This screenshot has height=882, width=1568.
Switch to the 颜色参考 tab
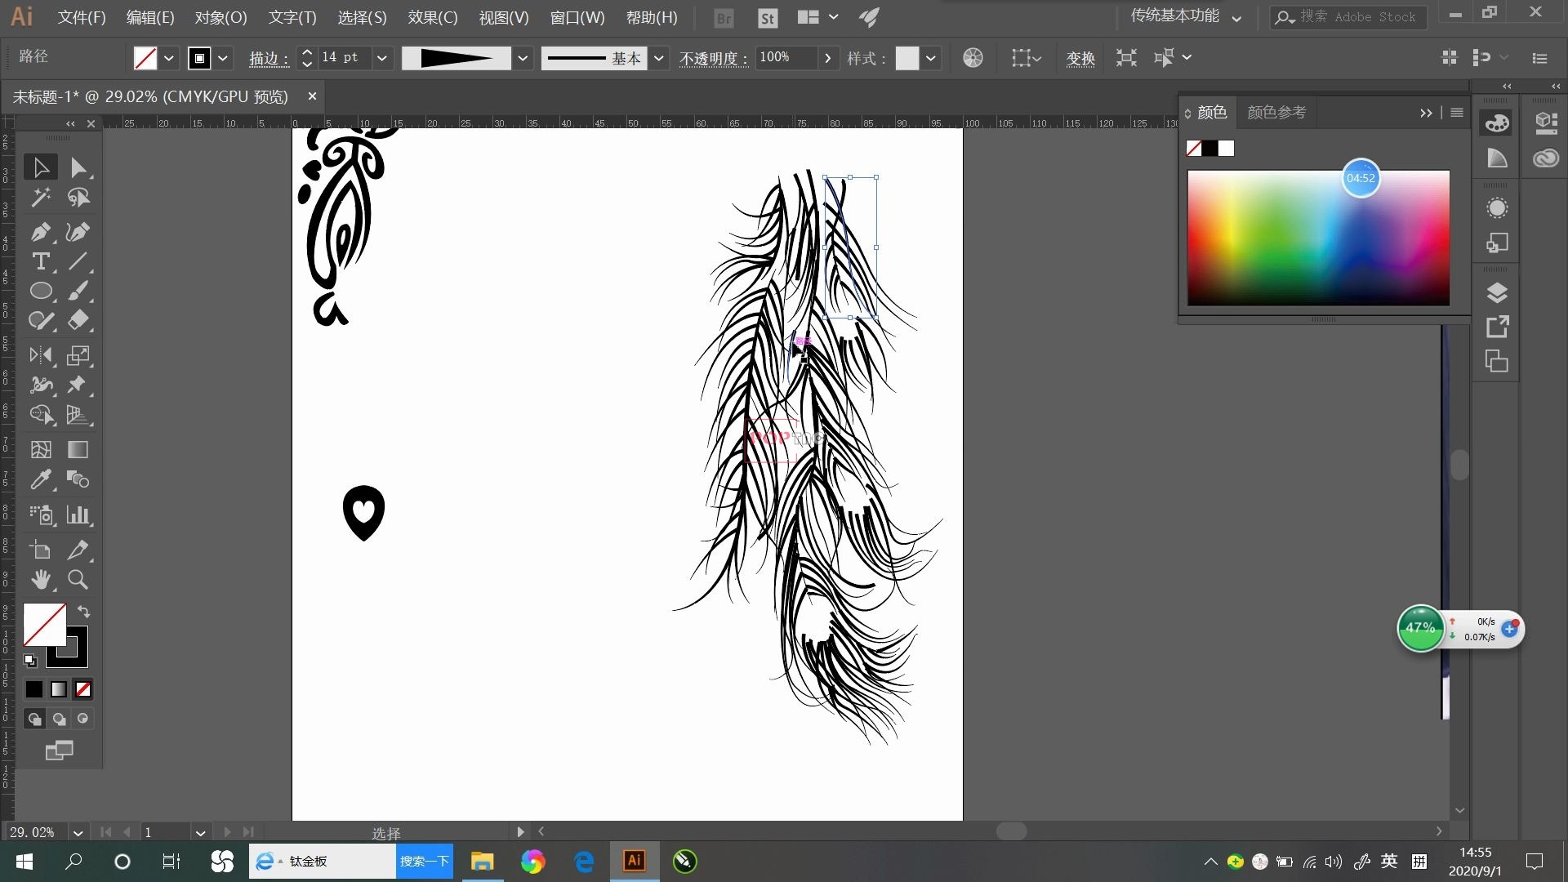coord(1276,113)
